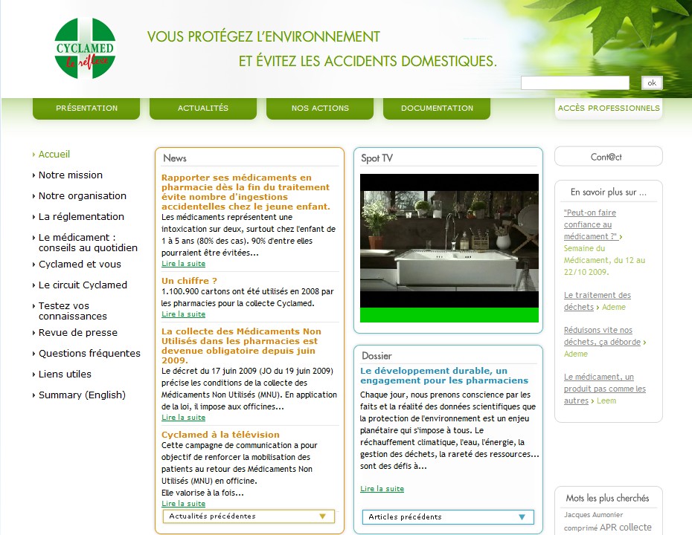Click 'Lire la suite' in the Dossier box

[x=382, y=489]
